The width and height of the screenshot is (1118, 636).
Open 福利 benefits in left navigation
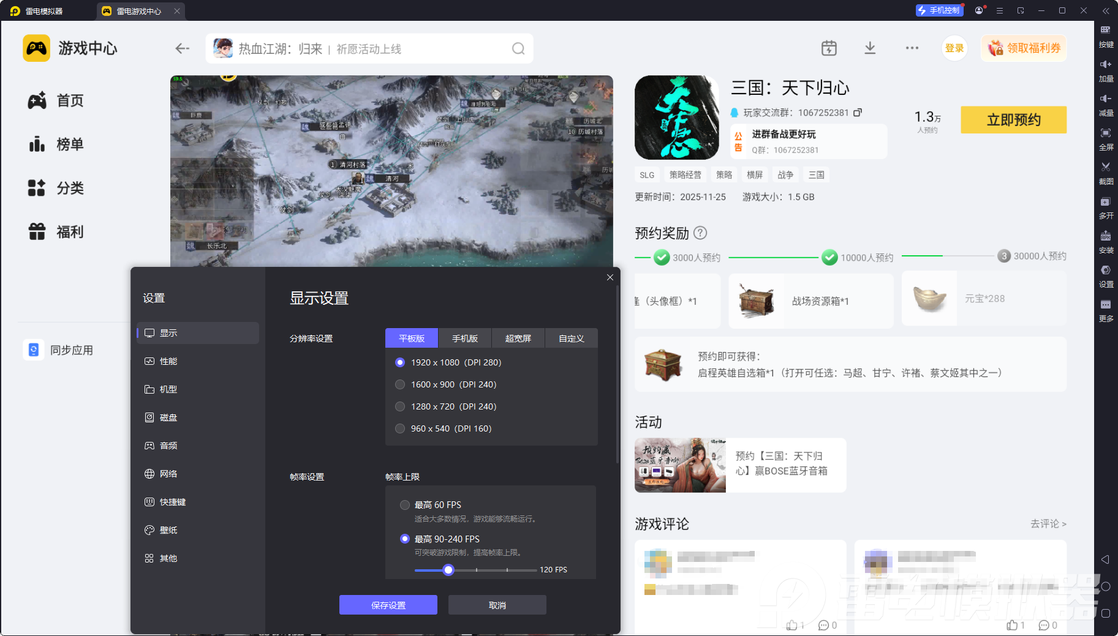(56, 232)
